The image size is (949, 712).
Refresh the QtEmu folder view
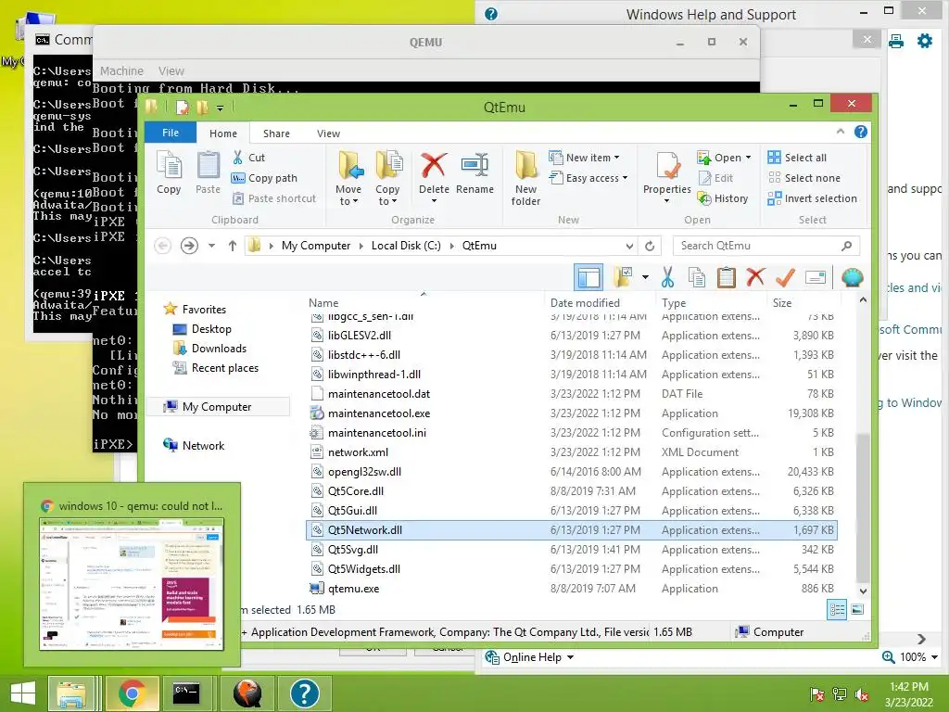coord(650,246)
